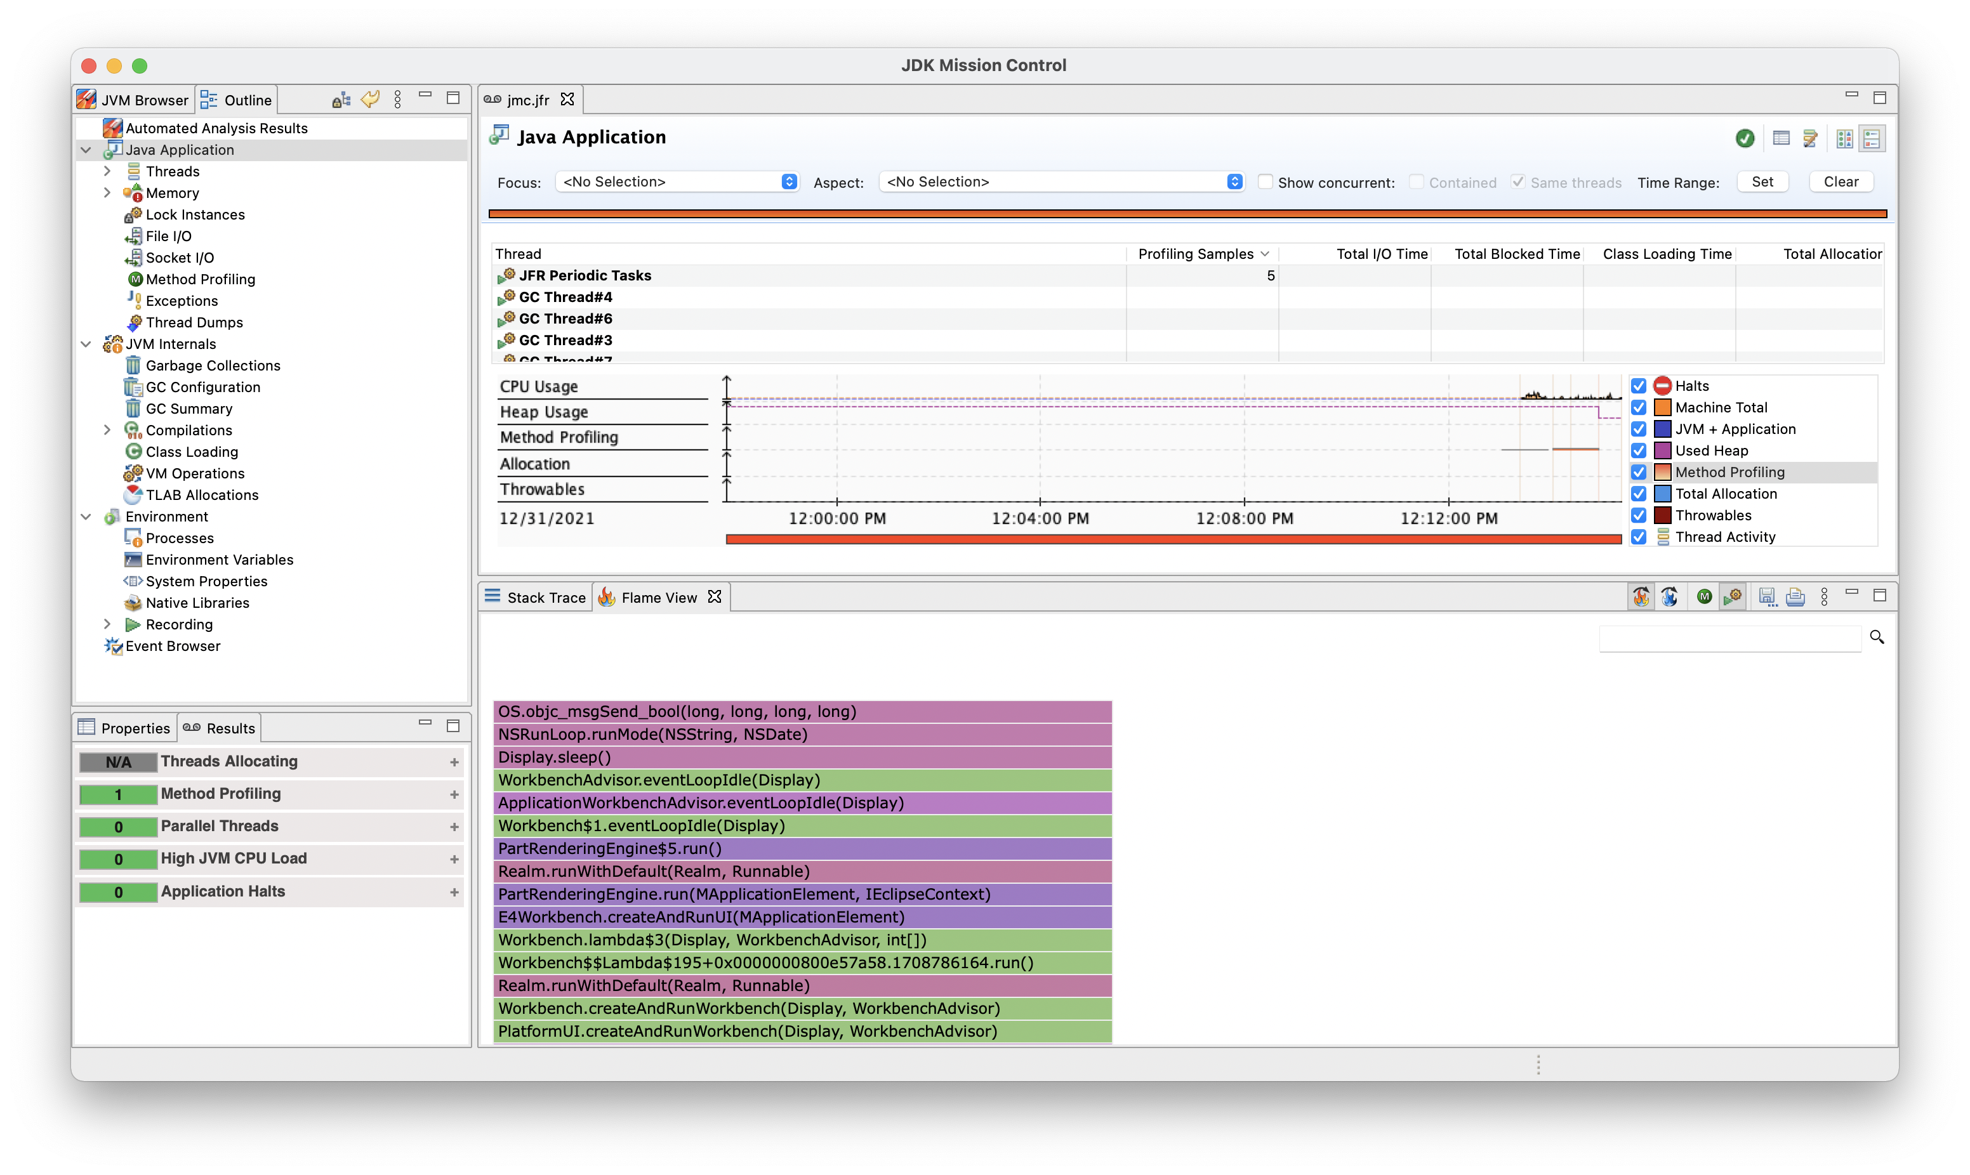Screen dimensions: 1970x1175
Task: Click the Flame View search input field
Action: (1730, 638)
